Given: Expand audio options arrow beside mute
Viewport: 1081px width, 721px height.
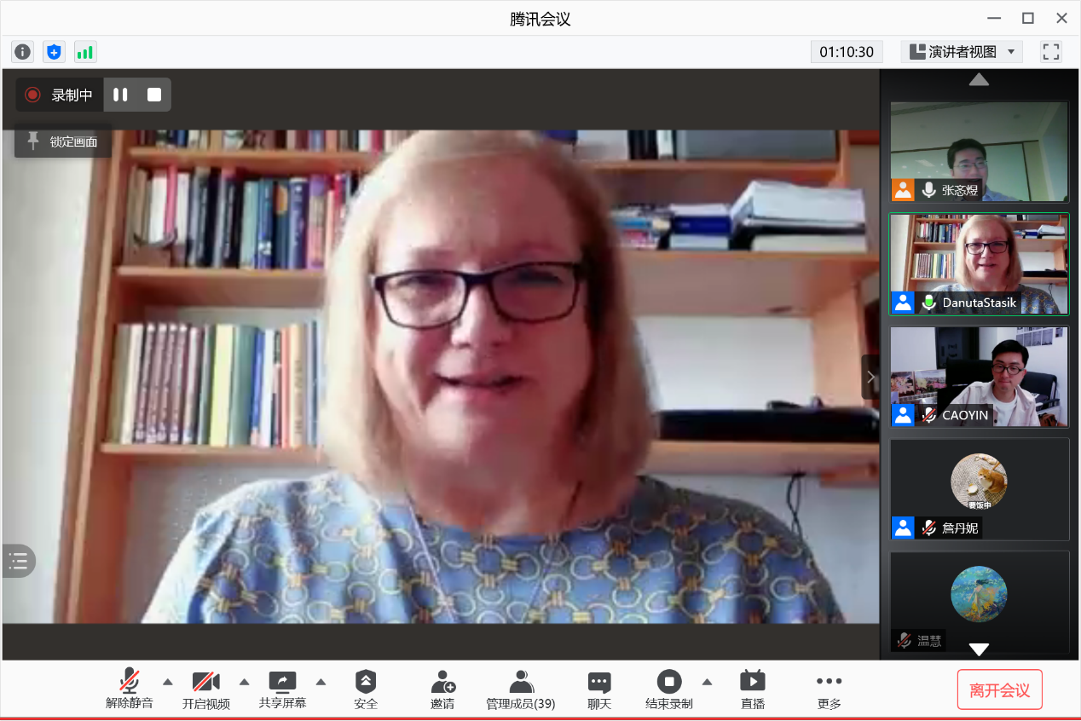Looking at the screenshot, I should coord(168,682).
